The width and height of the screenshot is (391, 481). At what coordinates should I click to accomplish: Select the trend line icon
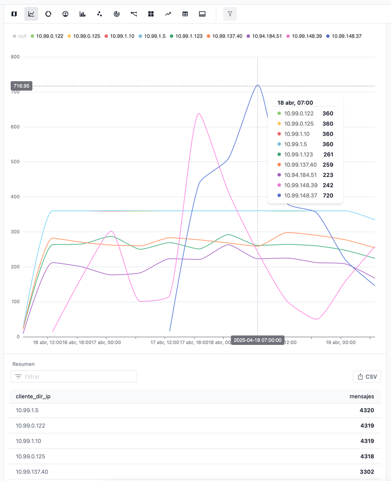pyautogui.click(x=168, y=14)
